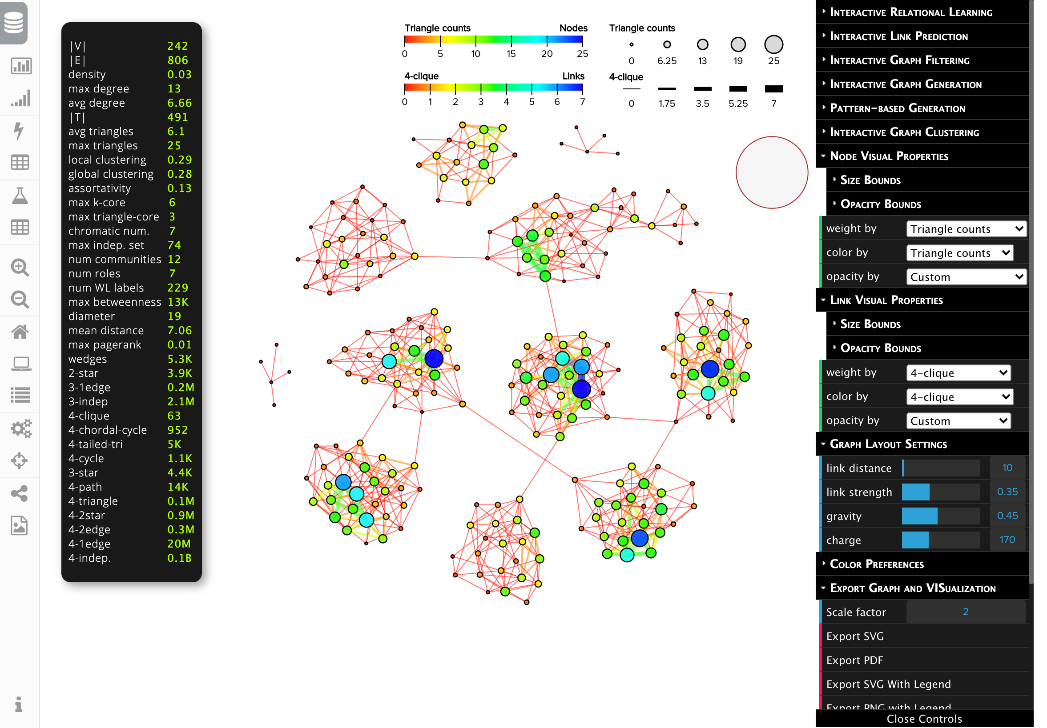Click the 'diameter' statistic row
The width and height of the screenshot is (1047, 728).
click(131, 316)
